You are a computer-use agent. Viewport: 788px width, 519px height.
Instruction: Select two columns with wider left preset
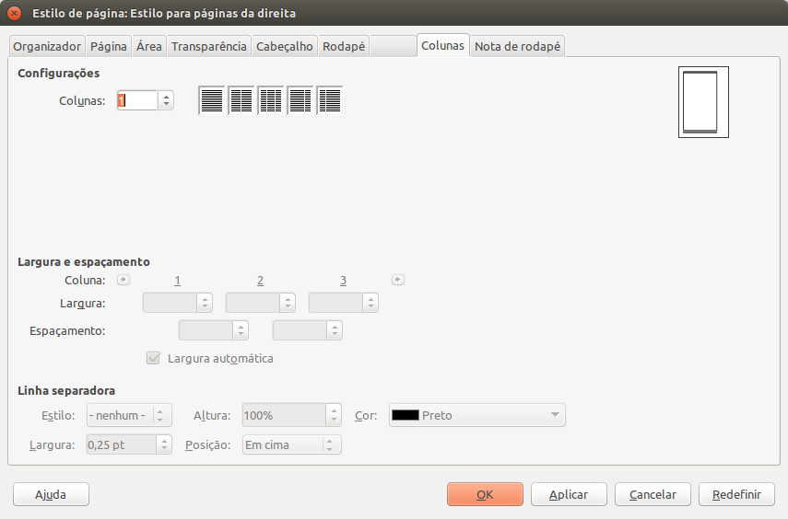click(300, 100)
